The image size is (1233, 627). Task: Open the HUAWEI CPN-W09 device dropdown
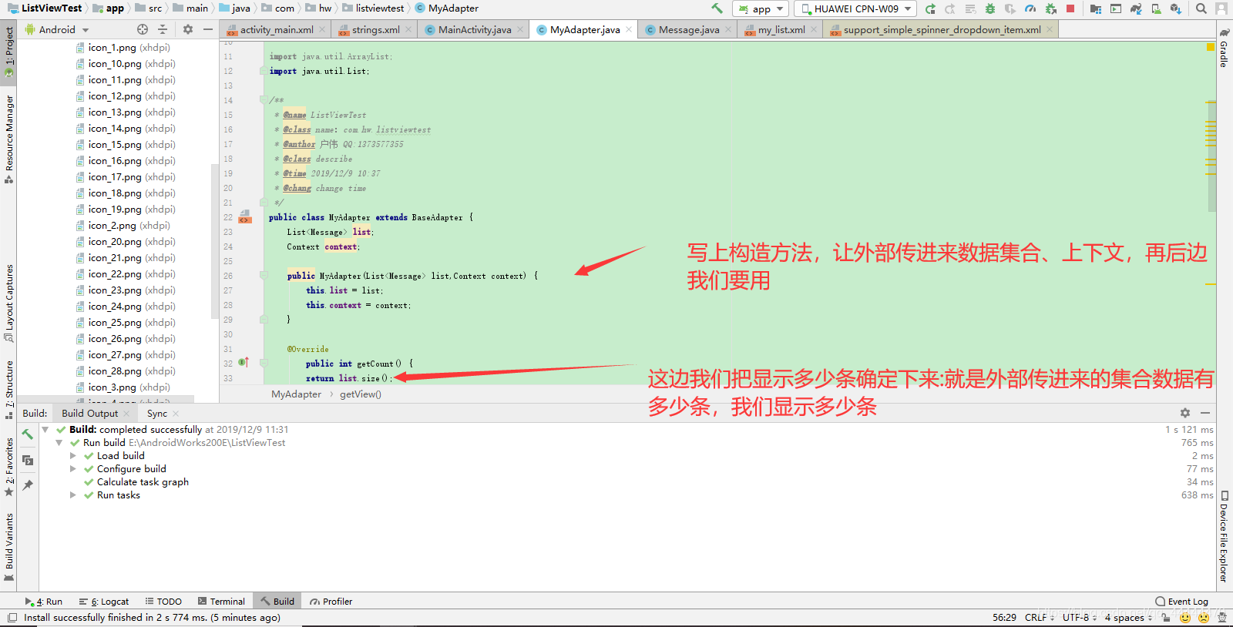855,8
